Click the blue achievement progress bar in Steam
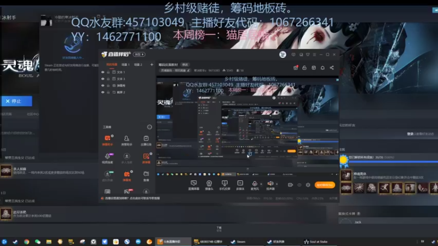Screen dimensions: 438x246 pos(394,162)
